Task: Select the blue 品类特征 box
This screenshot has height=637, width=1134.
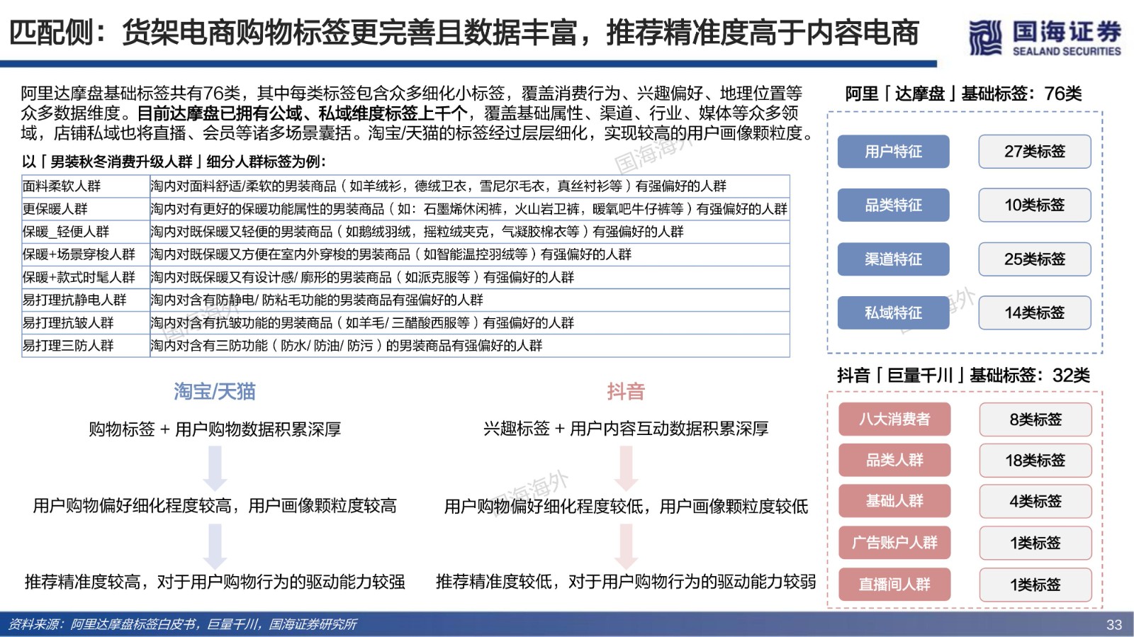Action: (x=893, y=205)
